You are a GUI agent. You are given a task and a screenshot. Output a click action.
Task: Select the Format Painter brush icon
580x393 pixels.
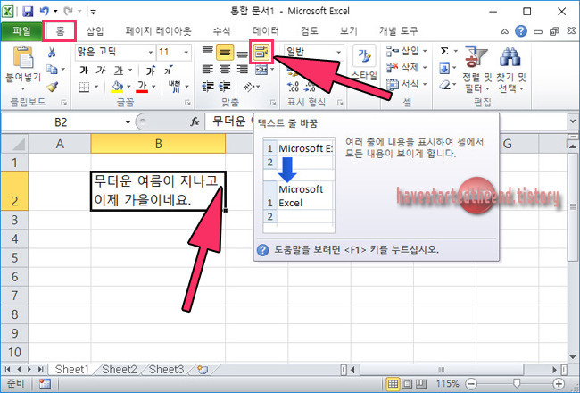pyautogui.click(x=52, y=87)
